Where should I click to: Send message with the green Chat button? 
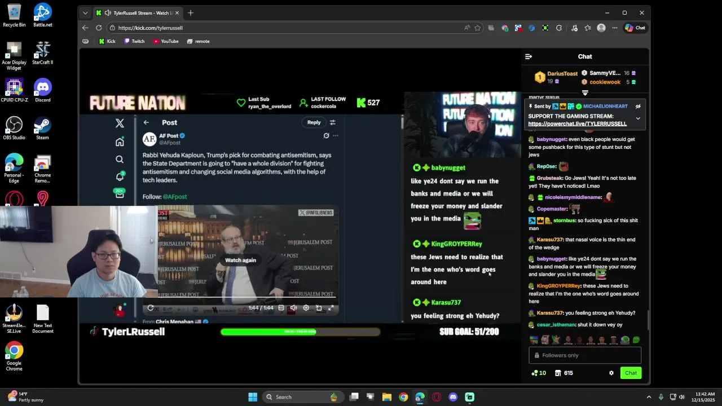tap(631, 373)
